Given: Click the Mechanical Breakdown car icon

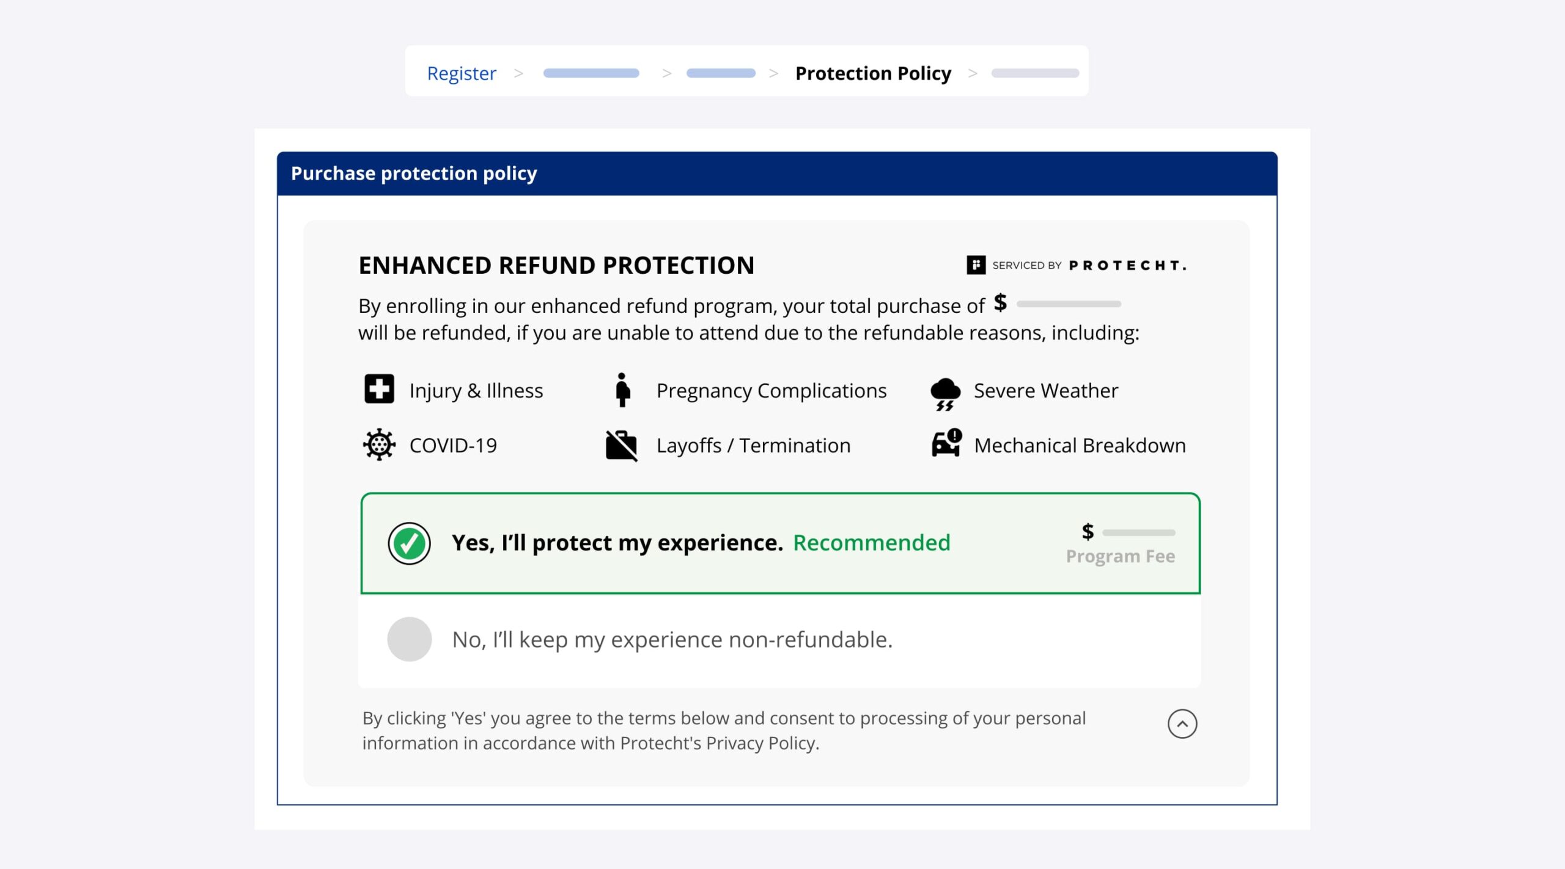Looking at the screenshot, I should [x=946, y=443].
